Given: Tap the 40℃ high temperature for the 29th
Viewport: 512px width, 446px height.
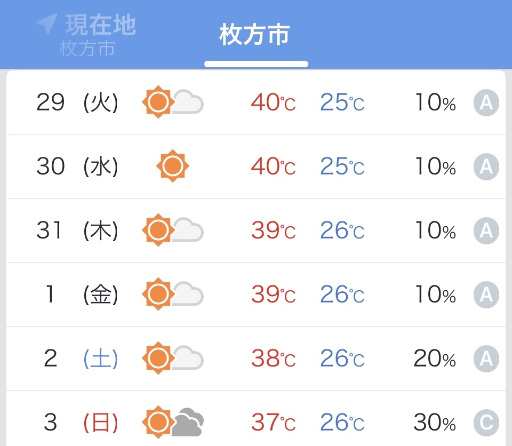Looking at the screenshot, I should (273, 102).
